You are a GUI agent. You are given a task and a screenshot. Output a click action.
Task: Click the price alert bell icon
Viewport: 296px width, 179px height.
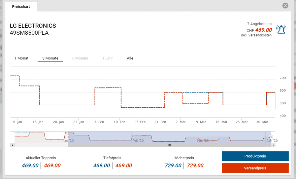click(x=281, y=29)
